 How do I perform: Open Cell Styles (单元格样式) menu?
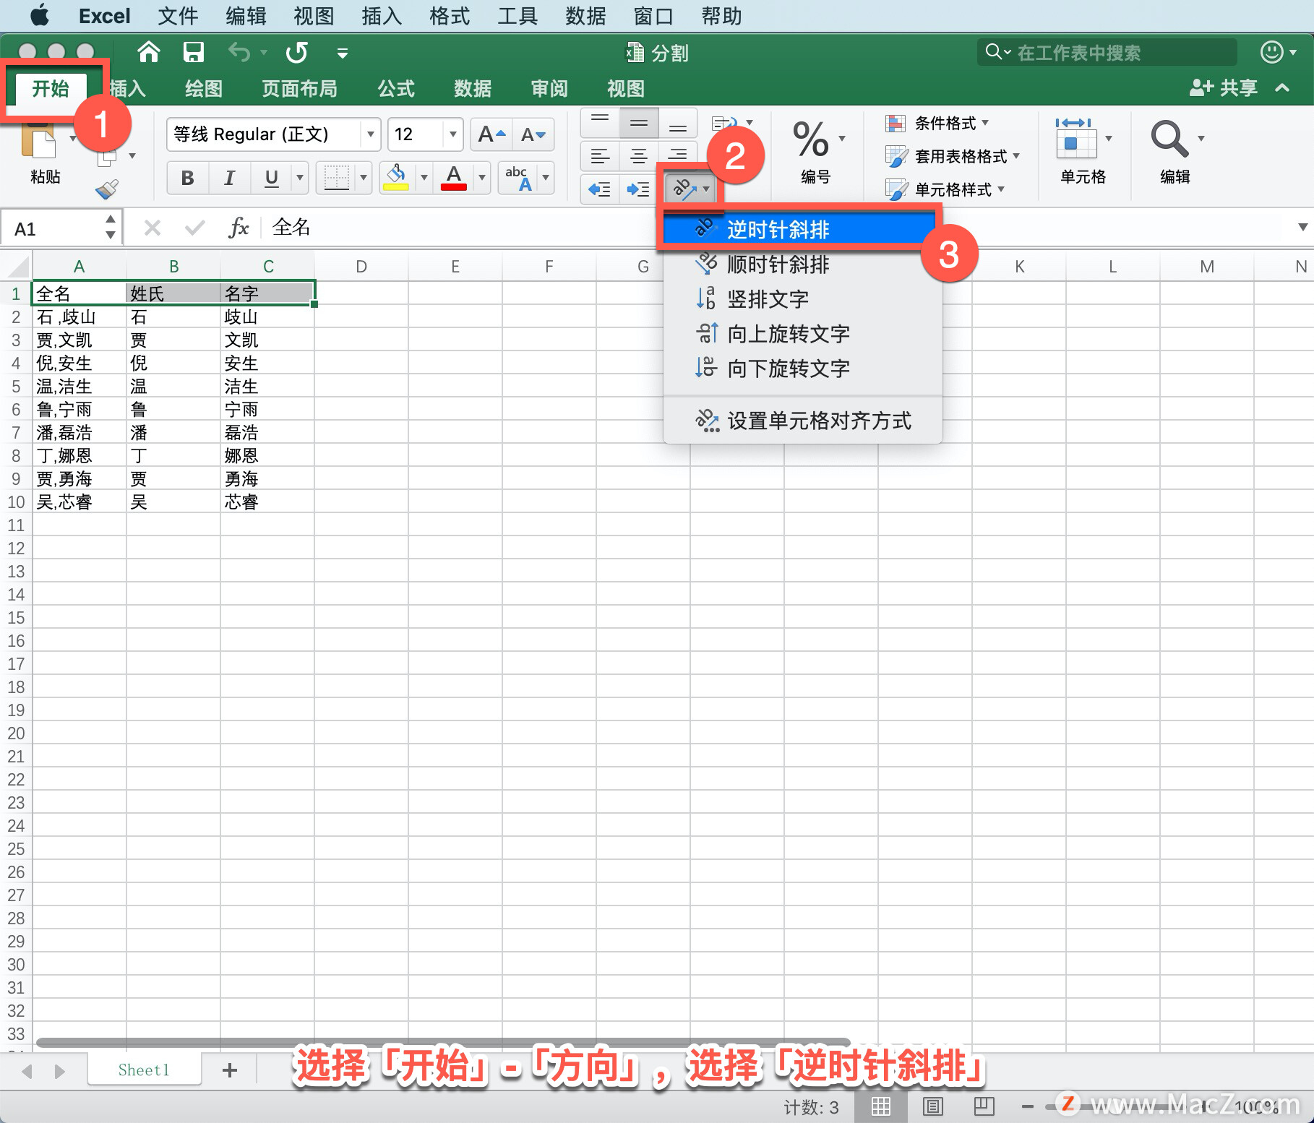click(945, 189)
